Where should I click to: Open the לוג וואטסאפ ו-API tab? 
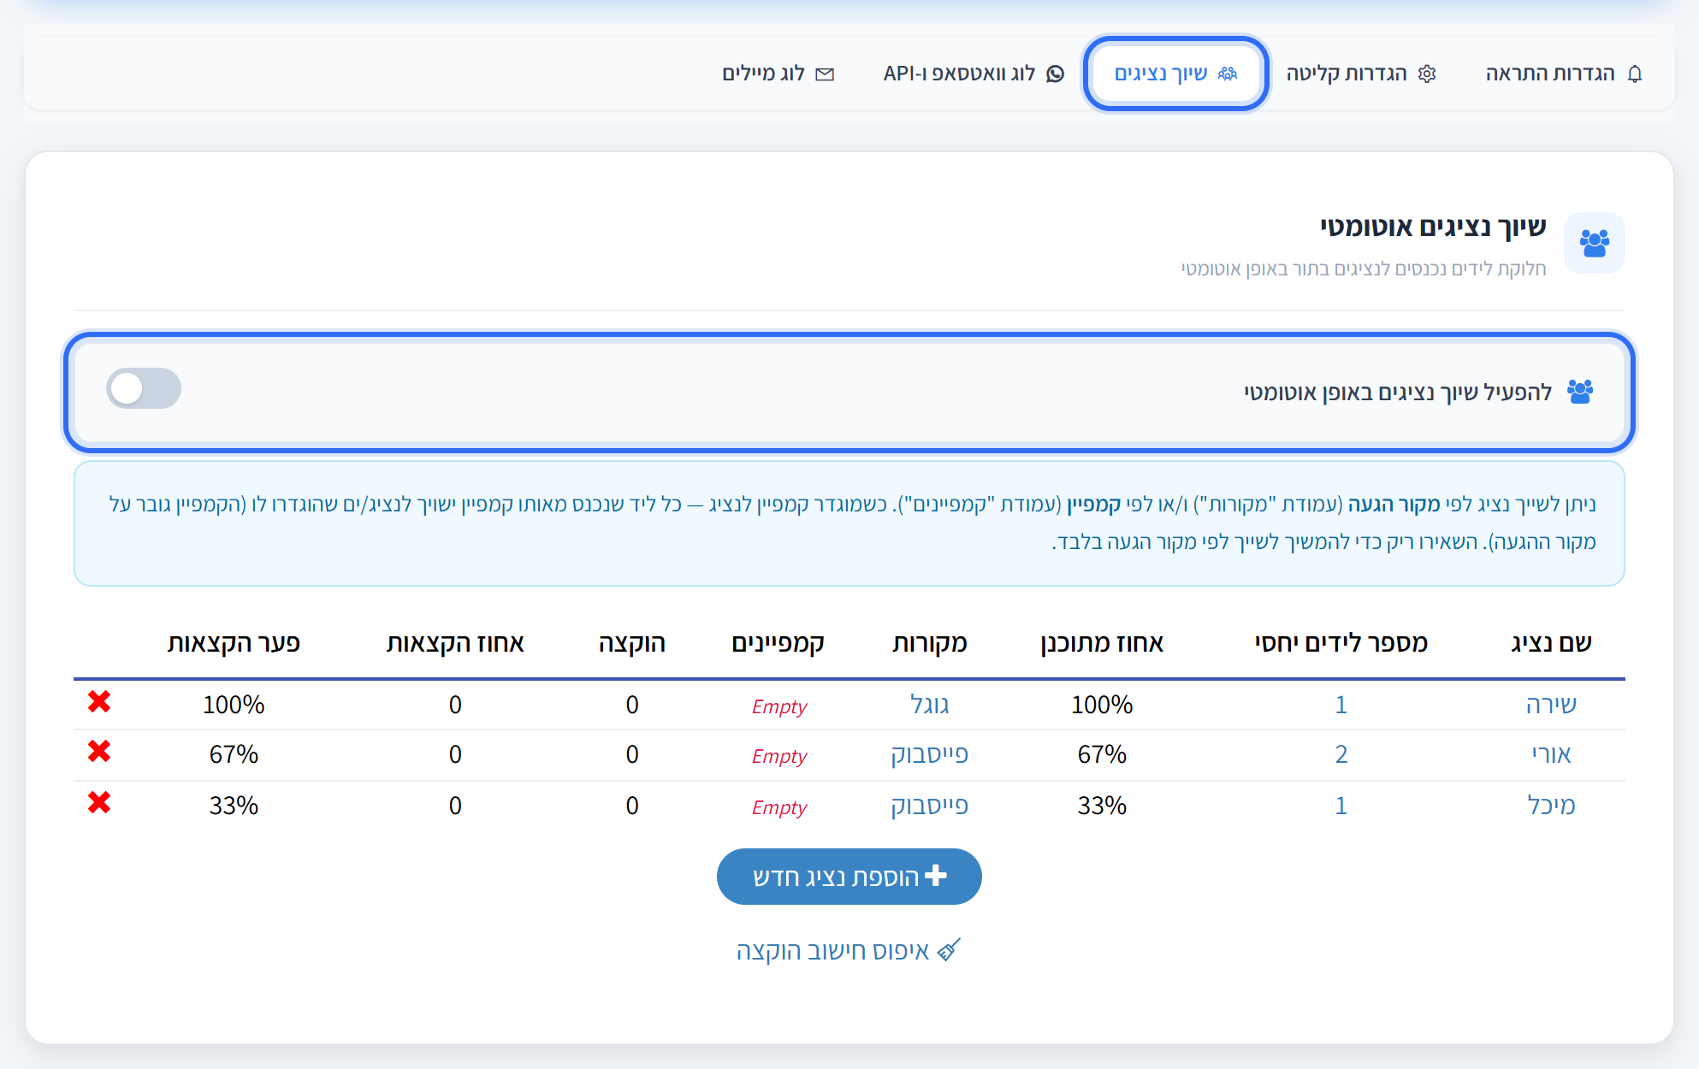pos(974,74)
